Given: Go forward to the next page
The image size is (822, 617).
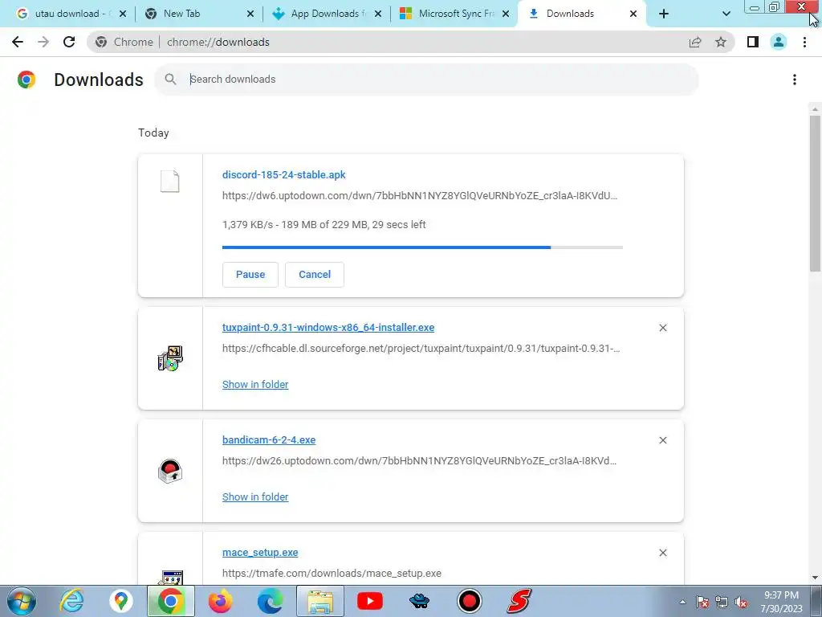Looking at the screenshot, I should click(x=43, y=42).
